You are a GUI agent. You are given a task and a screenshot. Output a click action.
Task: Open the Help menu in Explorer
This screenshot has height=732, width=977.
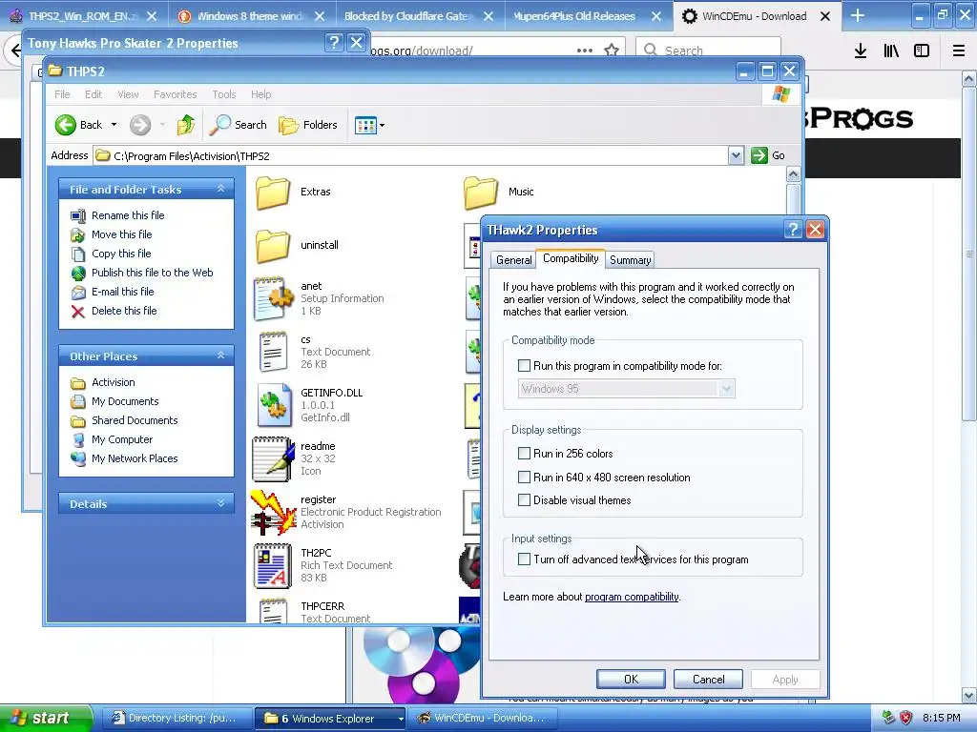261,94
